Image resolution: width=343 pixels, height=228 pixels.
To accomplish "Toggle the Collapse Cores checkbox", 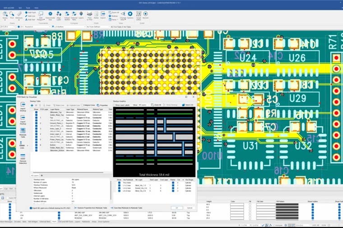I will [x=83, y=105].
